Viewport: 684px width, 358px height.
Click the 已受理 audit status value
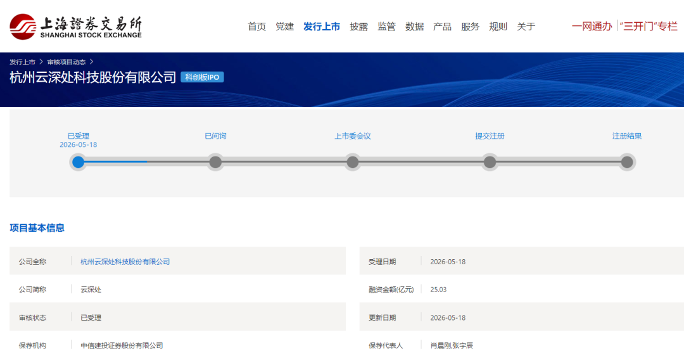91,317
